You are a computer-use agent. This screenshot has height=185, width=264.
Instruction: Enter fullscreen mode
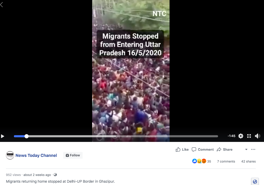click(x=249, y=136)
